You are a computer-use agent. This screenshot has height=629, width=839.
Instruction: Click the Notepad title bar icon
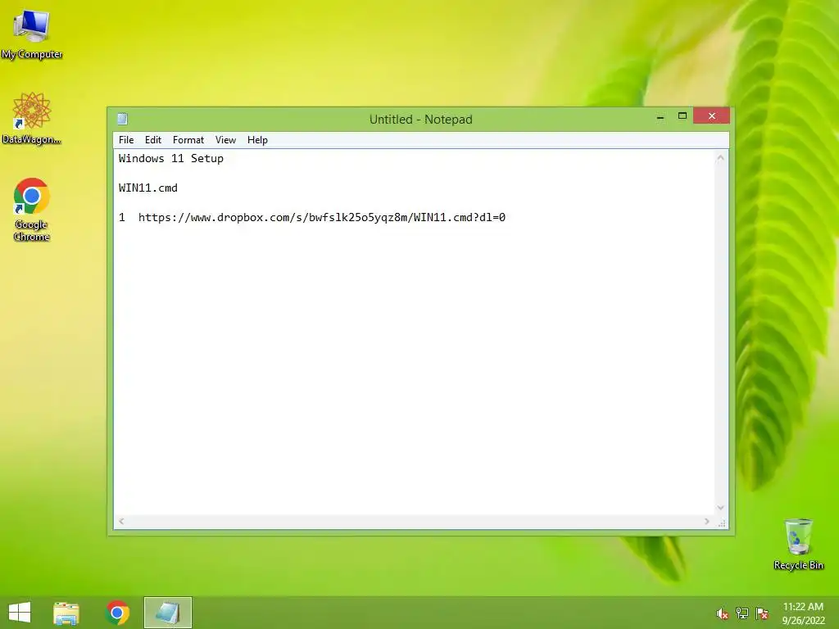(x=123, y=119)
